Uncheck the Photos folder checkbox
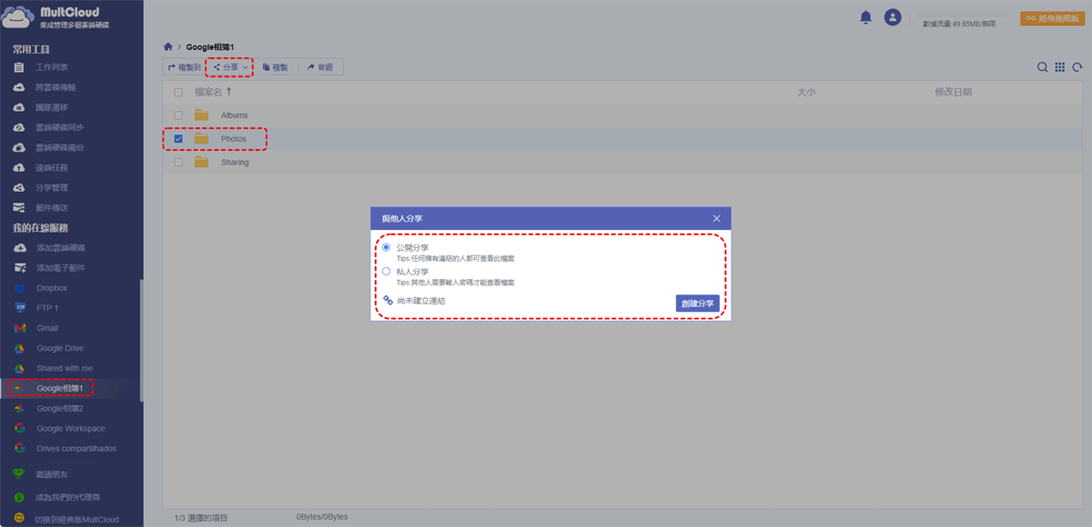This screenshot has width=1092, height=527. point(178,139)
